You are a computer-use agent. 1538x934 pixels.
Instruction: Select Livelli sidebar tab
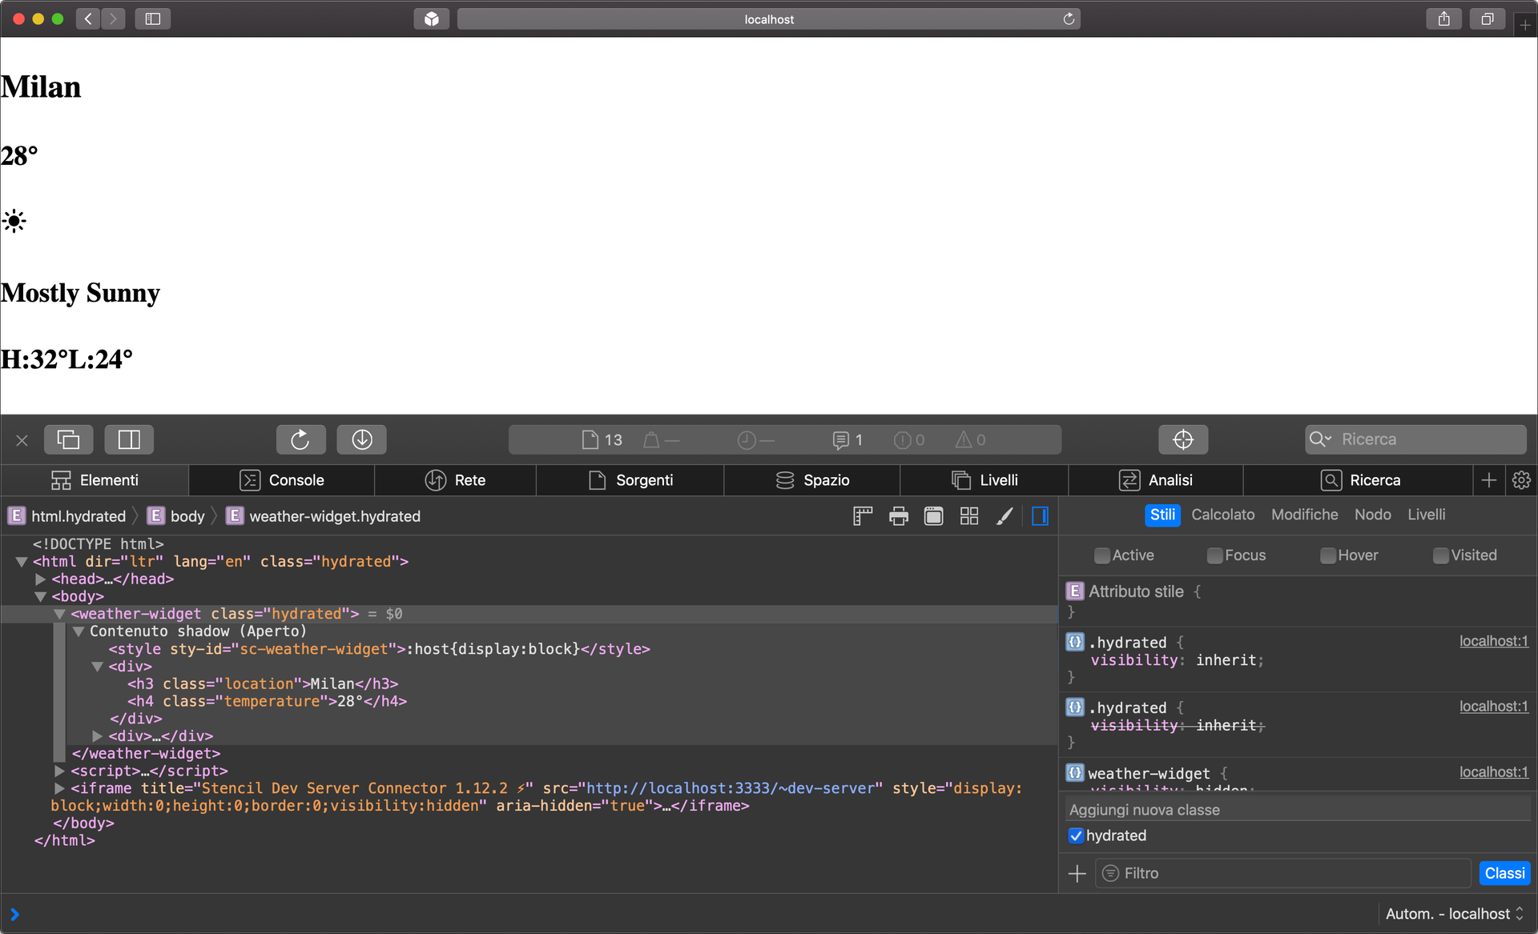click(1427, 515)
